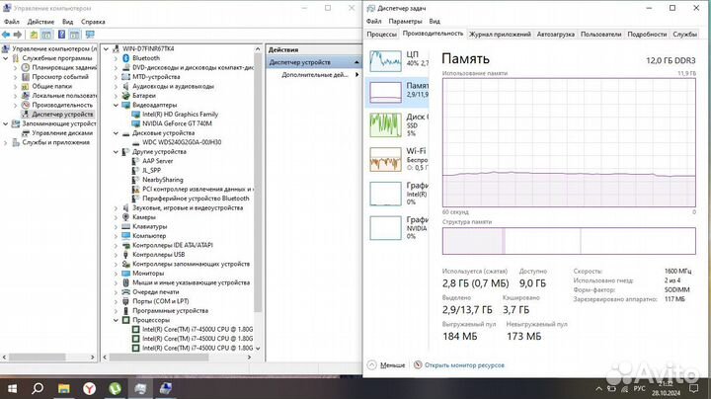Select NVIDIA GeForce GT 740M device
The width and height of the screenshot is (711, 399).
177,123
